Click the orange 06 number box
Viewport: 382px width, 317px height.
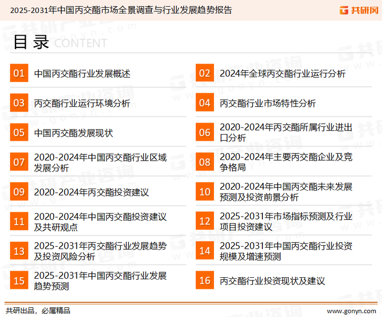tap(205, 132)
